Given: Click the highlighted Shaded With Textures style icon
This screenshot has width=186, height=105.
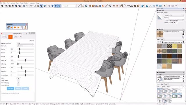Looking at the screenshot, I should click(41, 6).
